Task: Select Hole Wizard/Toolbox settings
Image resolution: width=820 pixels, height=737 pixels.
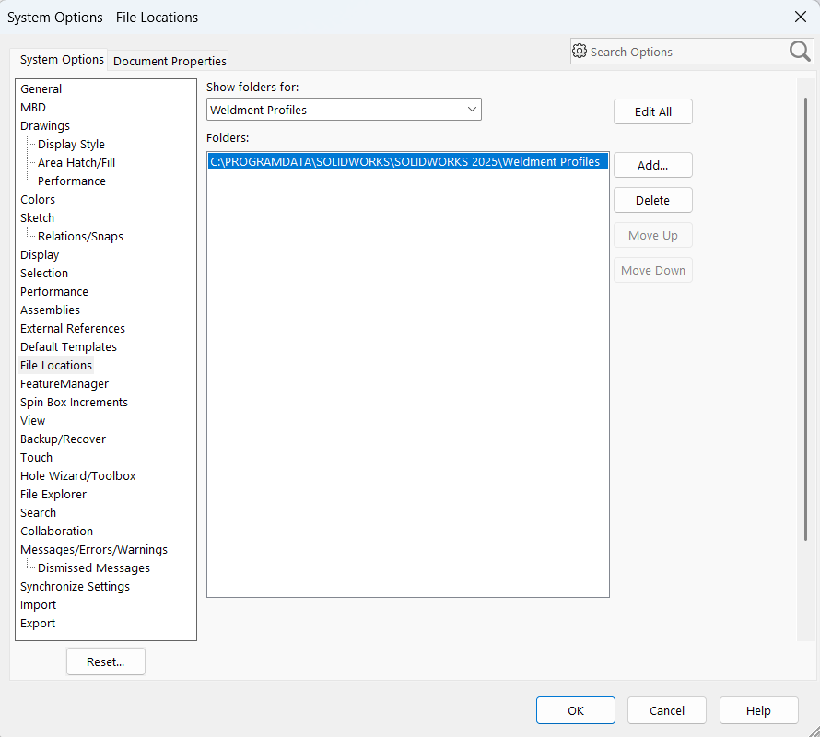Action: [x=77, y=475]
